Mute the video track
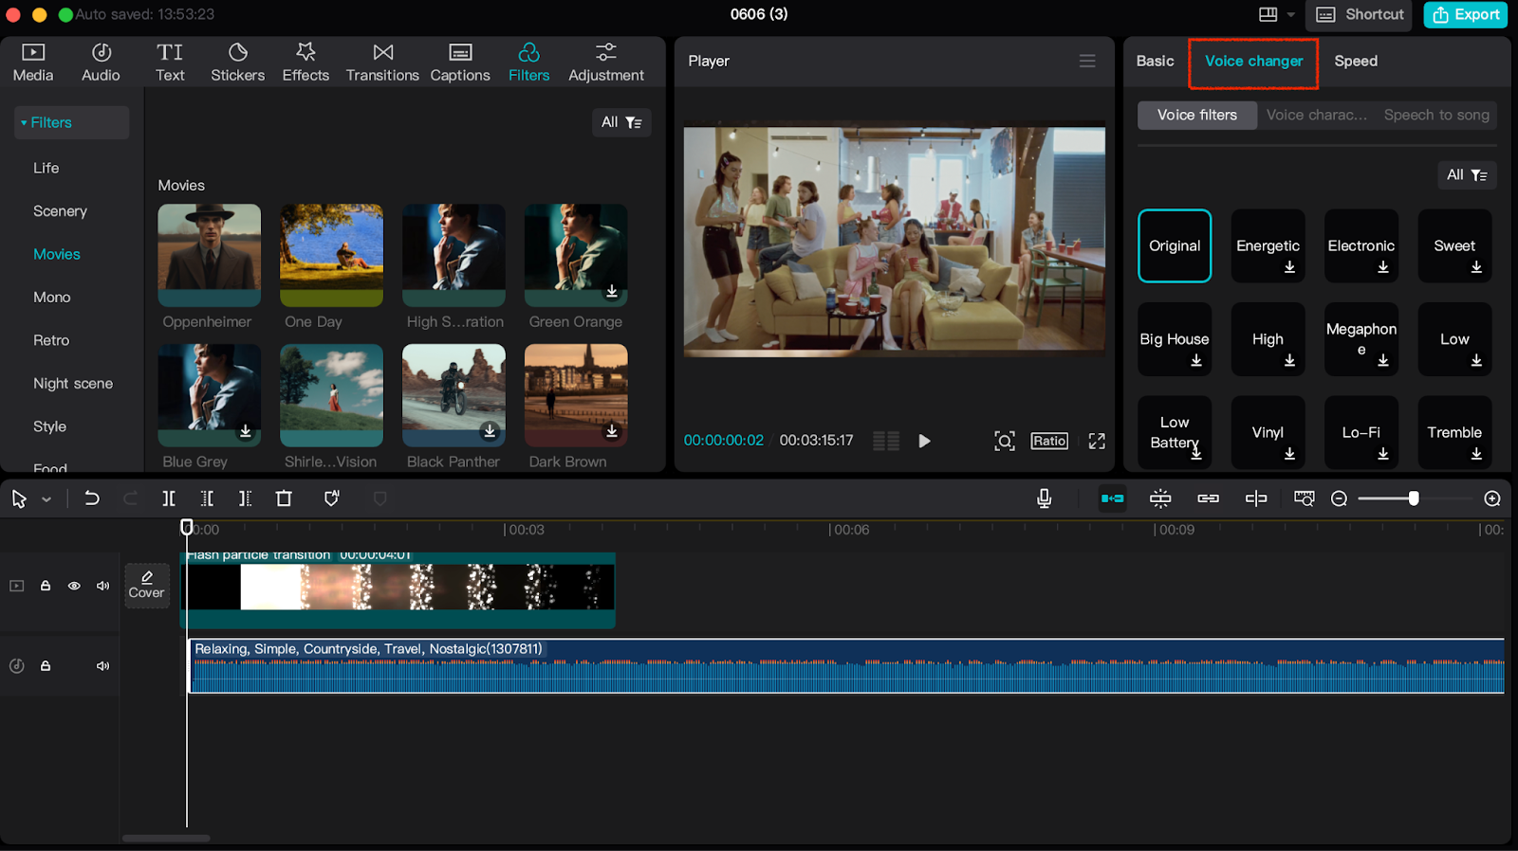This screenshot has height=851, width=1518. [x=102, y=586]
